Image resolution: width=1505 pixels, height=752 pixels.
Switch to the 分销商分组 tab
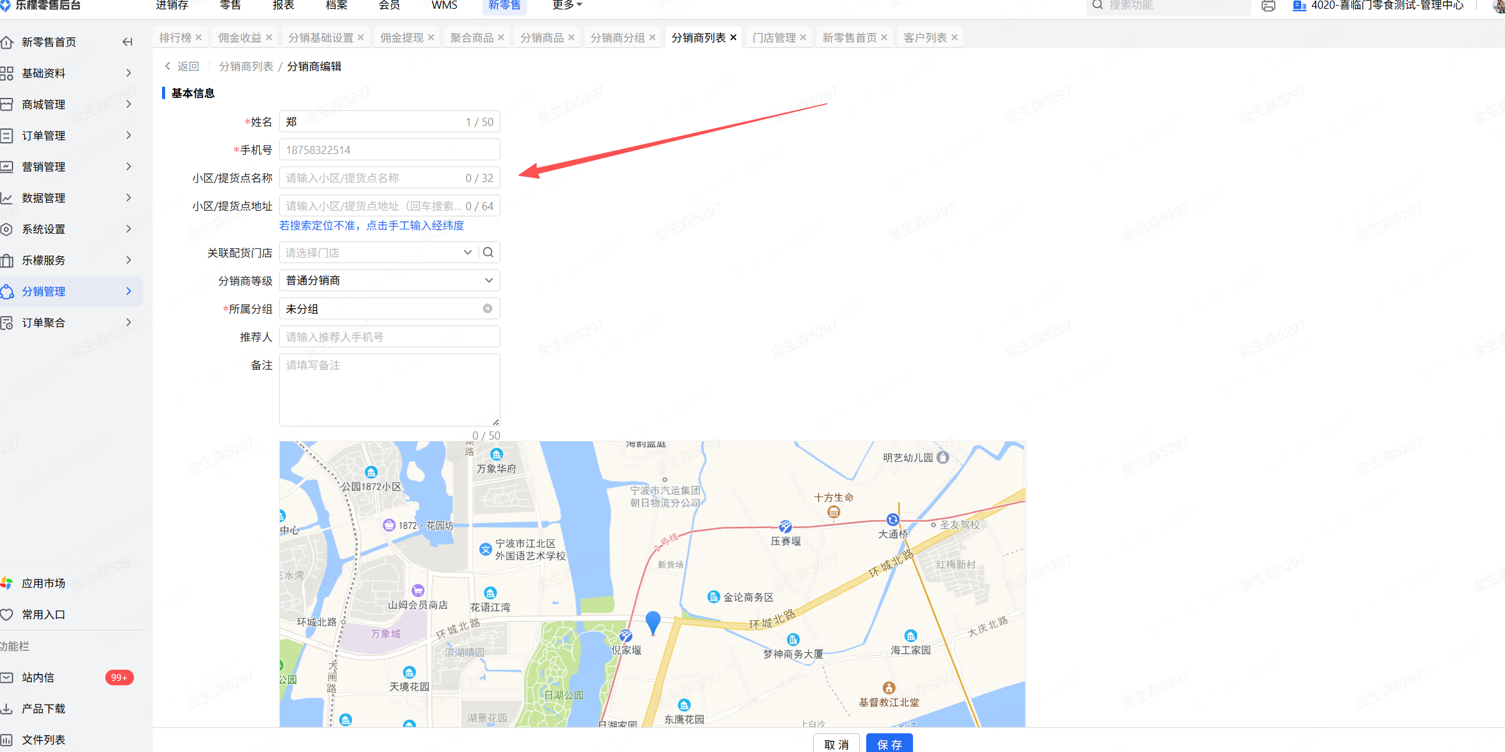[617, 37]
